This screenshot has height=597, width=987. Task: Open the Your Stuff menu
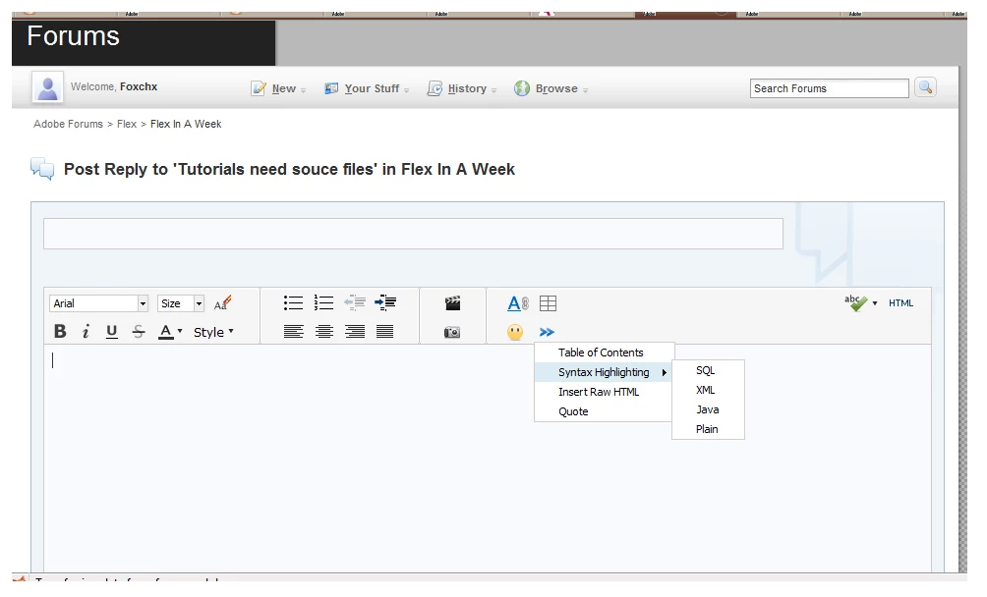pyautogui.click(x=367, y=88)
